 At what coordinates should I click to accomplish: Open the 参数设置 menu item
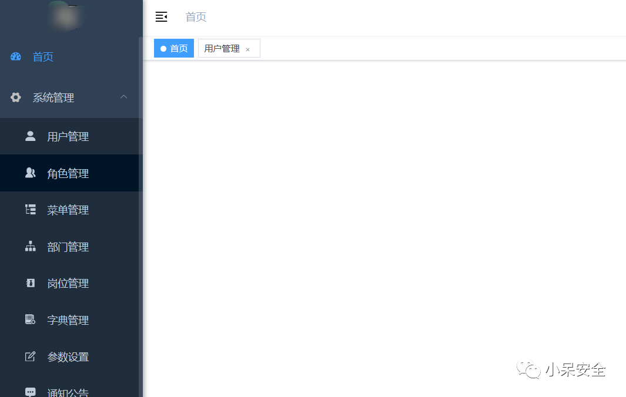click(71, 356)
